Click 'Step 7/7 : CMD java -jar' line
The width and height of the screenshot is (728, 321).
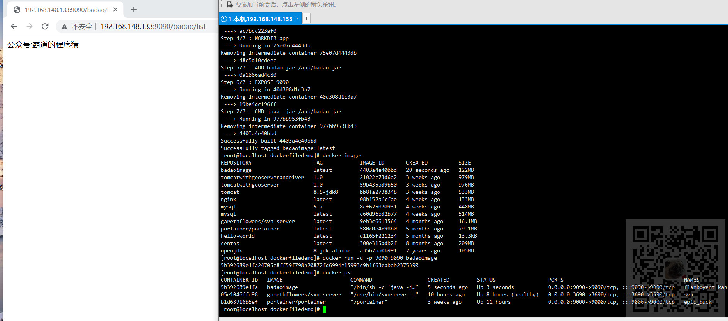pyautogui.click(x=281, y=111)
